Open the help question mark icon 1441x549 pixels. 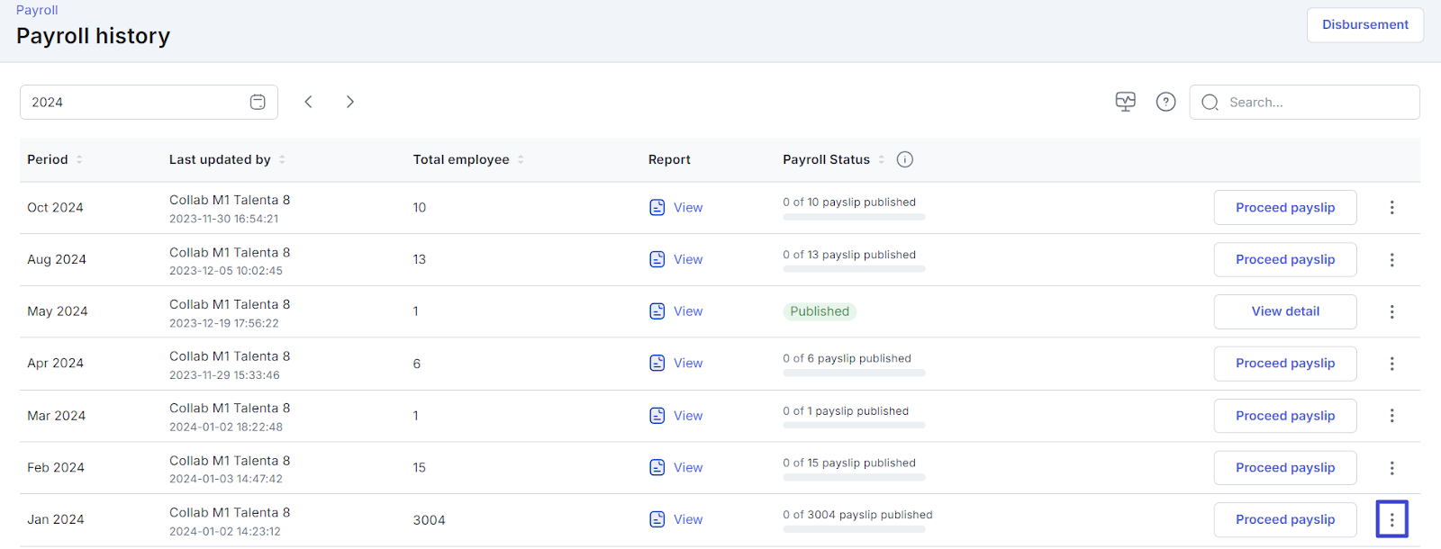pos(1165,102)
